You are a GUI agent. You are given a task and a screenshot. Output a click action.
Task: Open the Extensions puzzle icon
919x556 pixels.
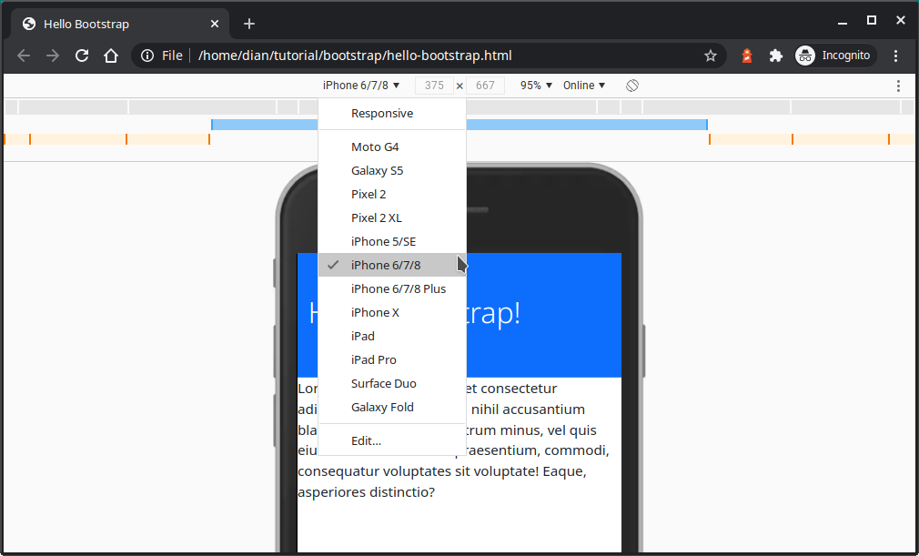(x=776, y=56)
